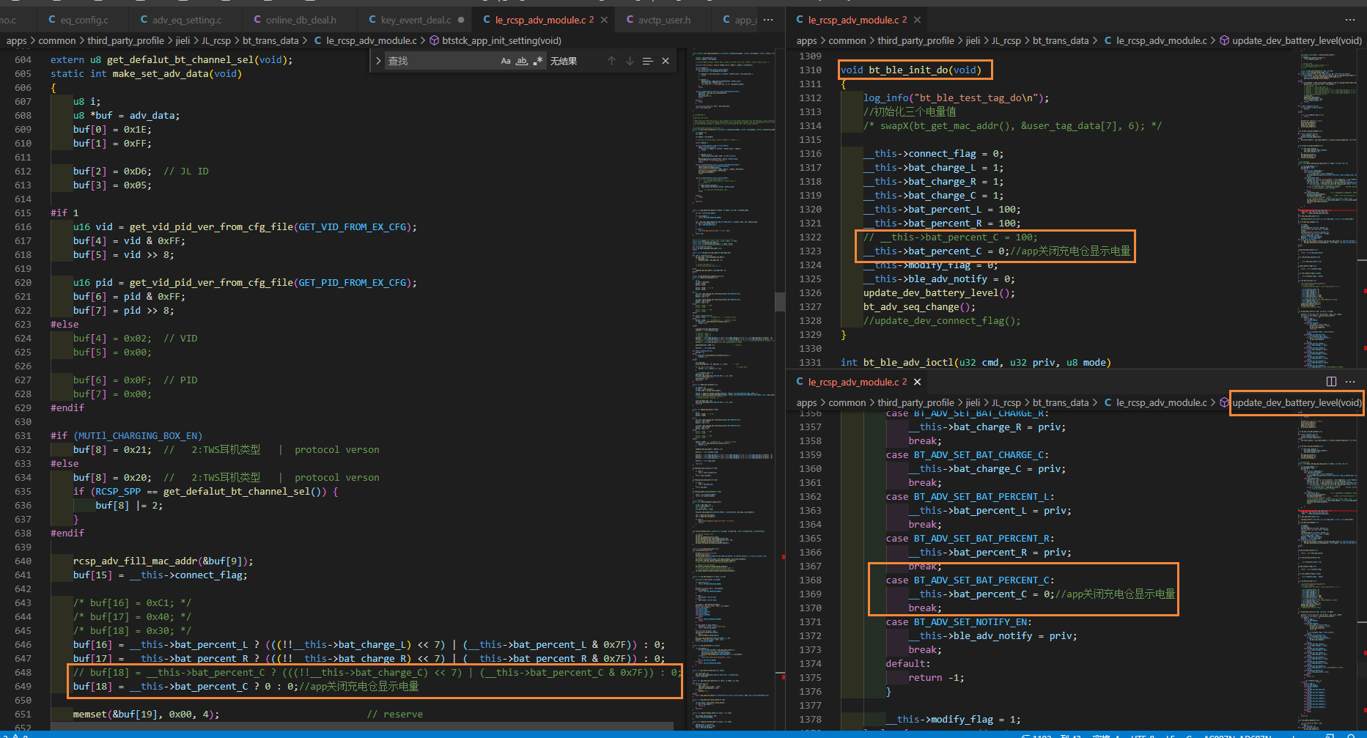1367x738 pixels.
Task: Click 'apps' breadcrumb in left editor
Action: 16,40
